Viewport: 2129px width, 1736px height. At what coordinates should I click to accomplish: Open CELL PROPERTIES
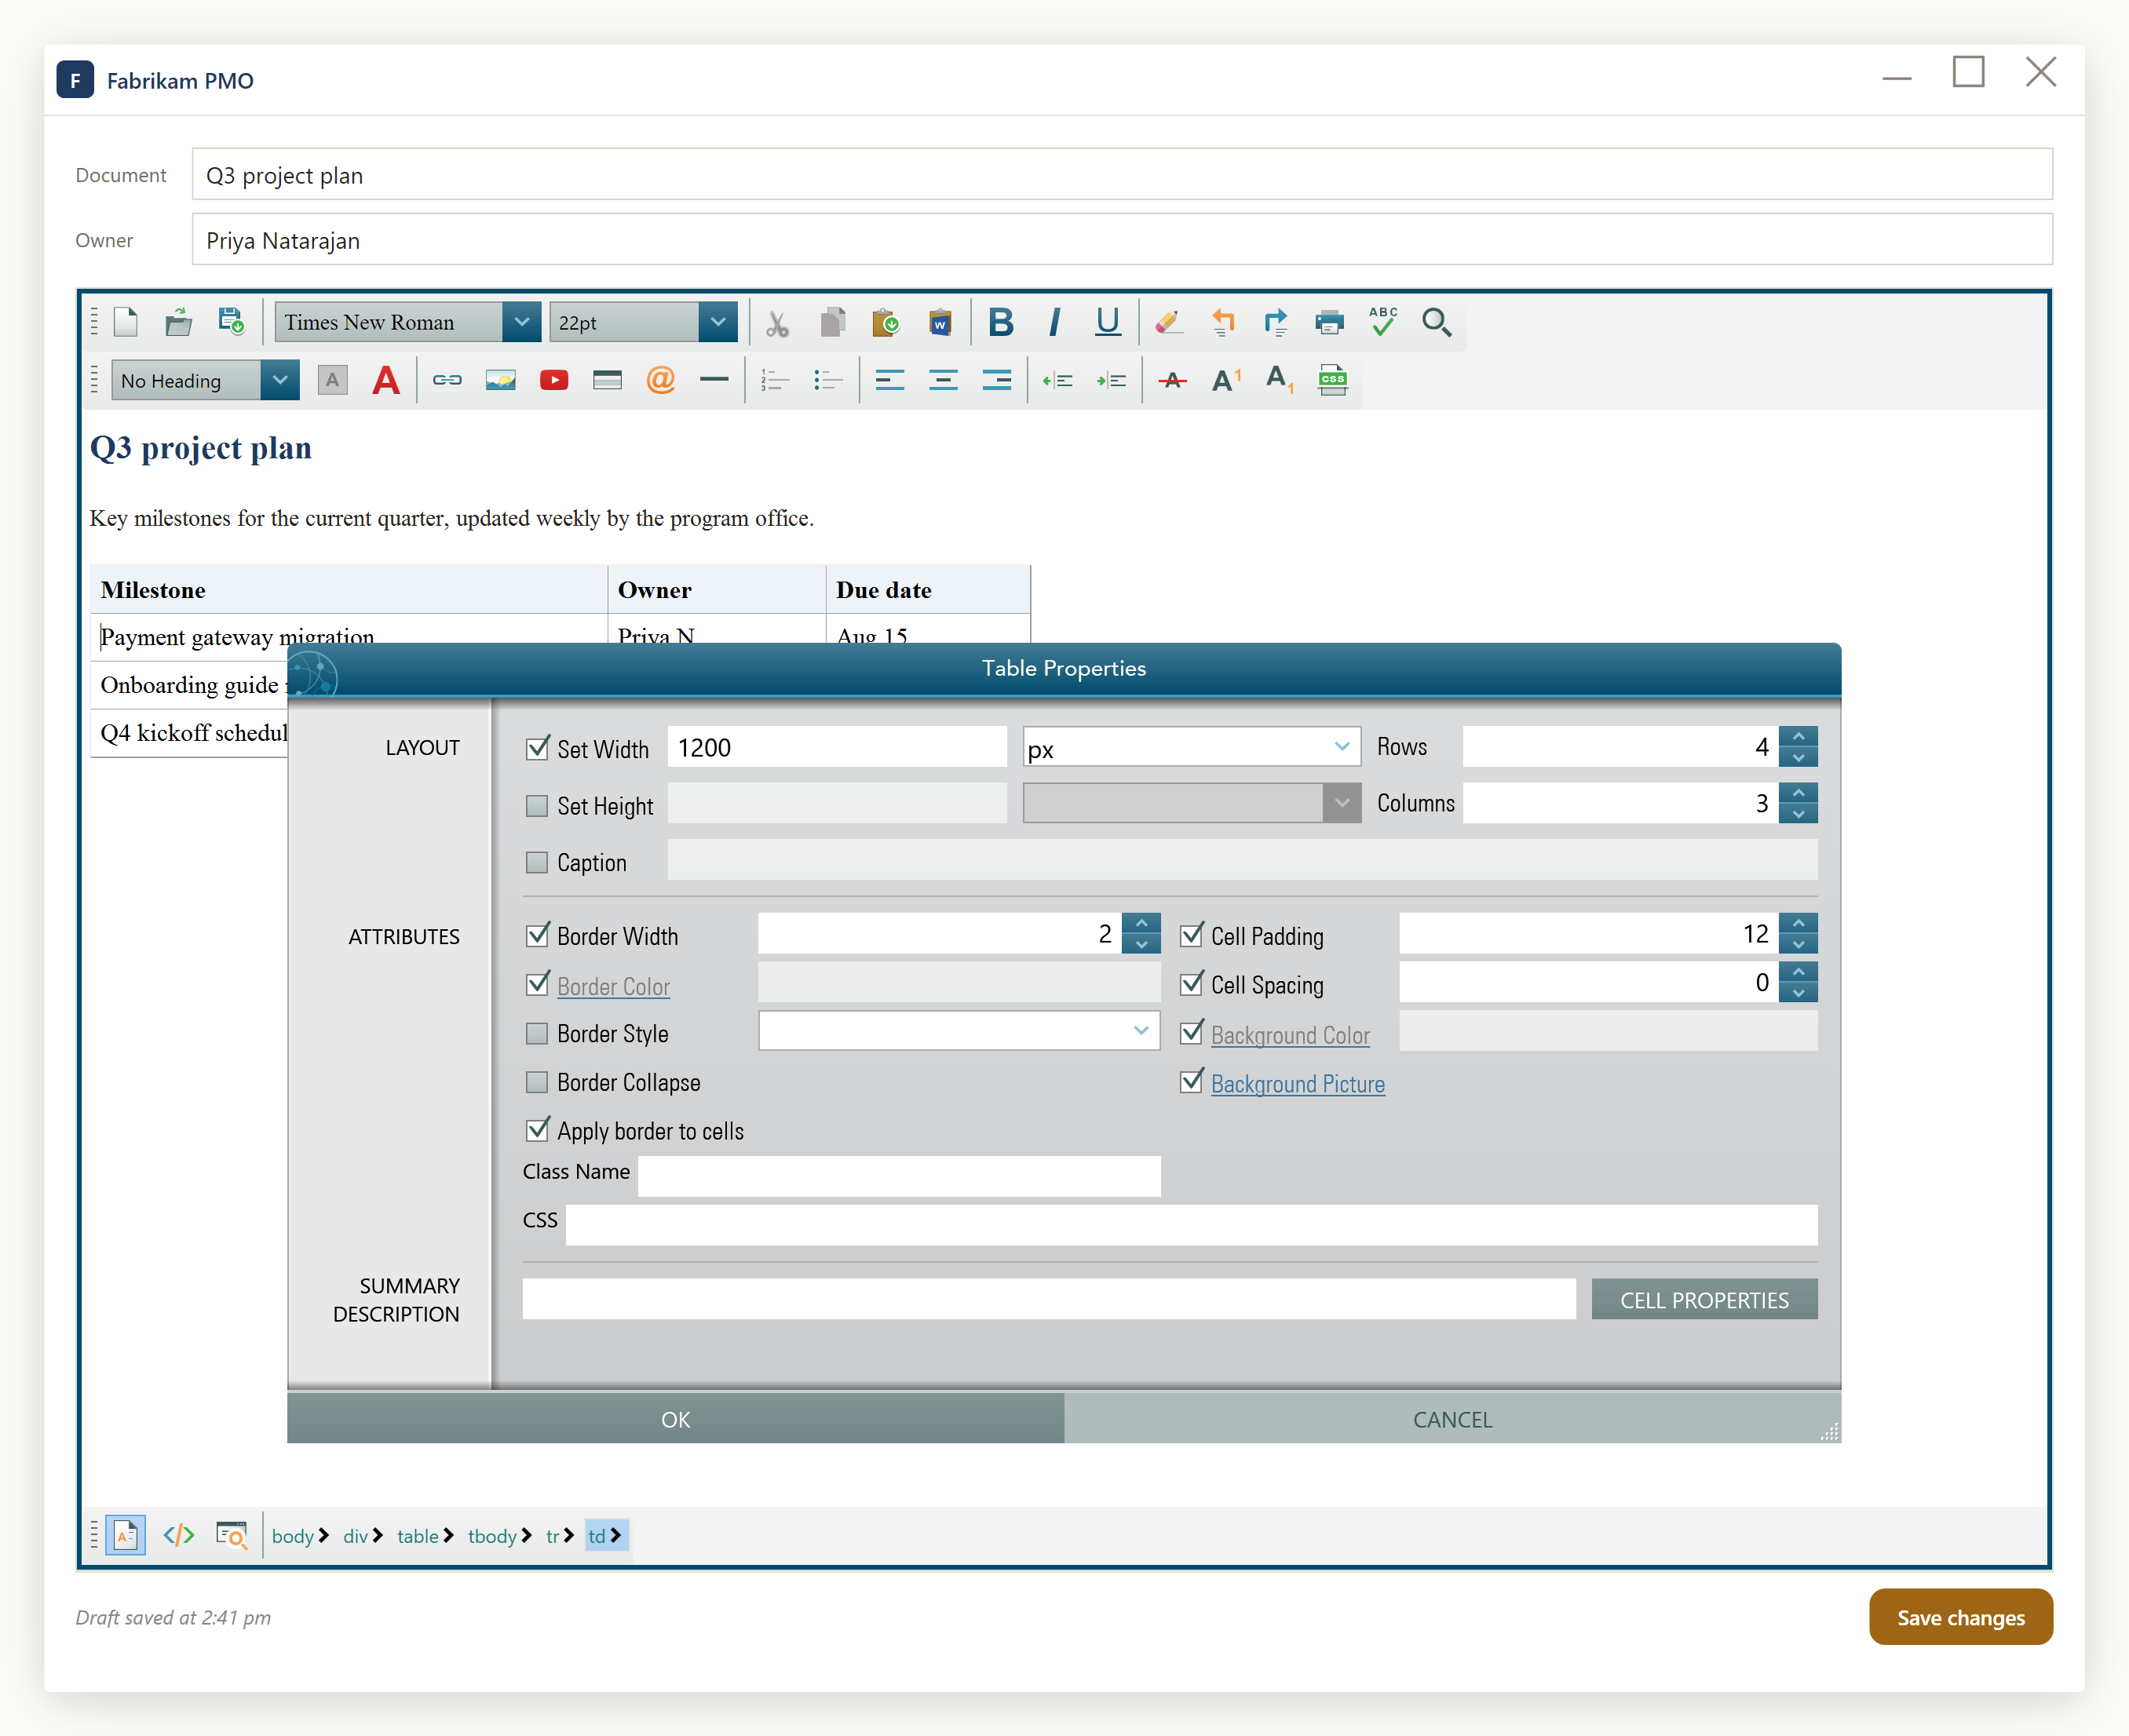click(1704, 1299)
